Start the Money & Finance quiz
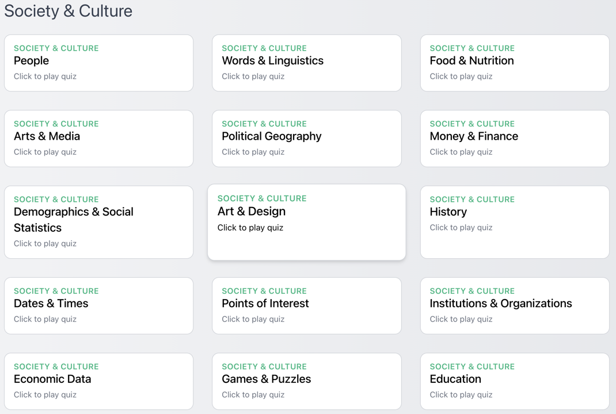The height and width of the screenshot is (414, 616). click(514, 138)
